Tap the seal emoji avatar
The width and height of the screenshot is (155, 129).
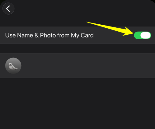click(13, 66)
